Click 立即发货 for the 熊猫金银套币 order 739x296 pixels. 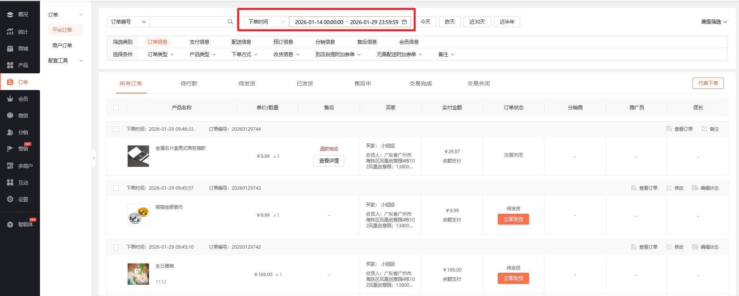tap(513, 219)
